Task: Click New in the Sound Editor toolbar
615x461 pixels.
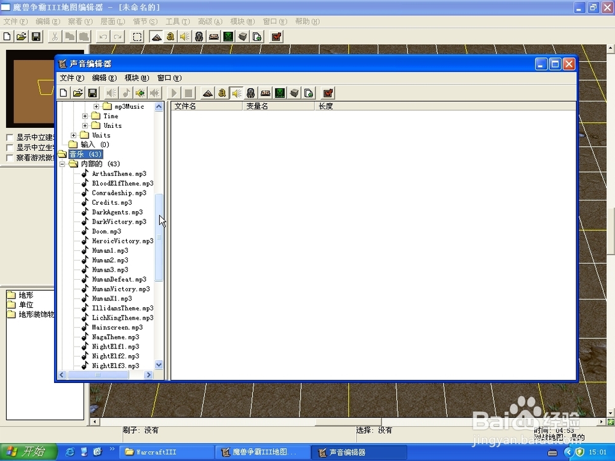Action: coord(63,93)
